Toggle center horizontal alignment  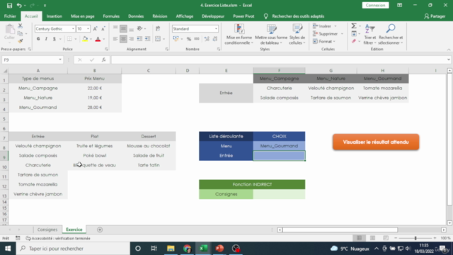123,39
